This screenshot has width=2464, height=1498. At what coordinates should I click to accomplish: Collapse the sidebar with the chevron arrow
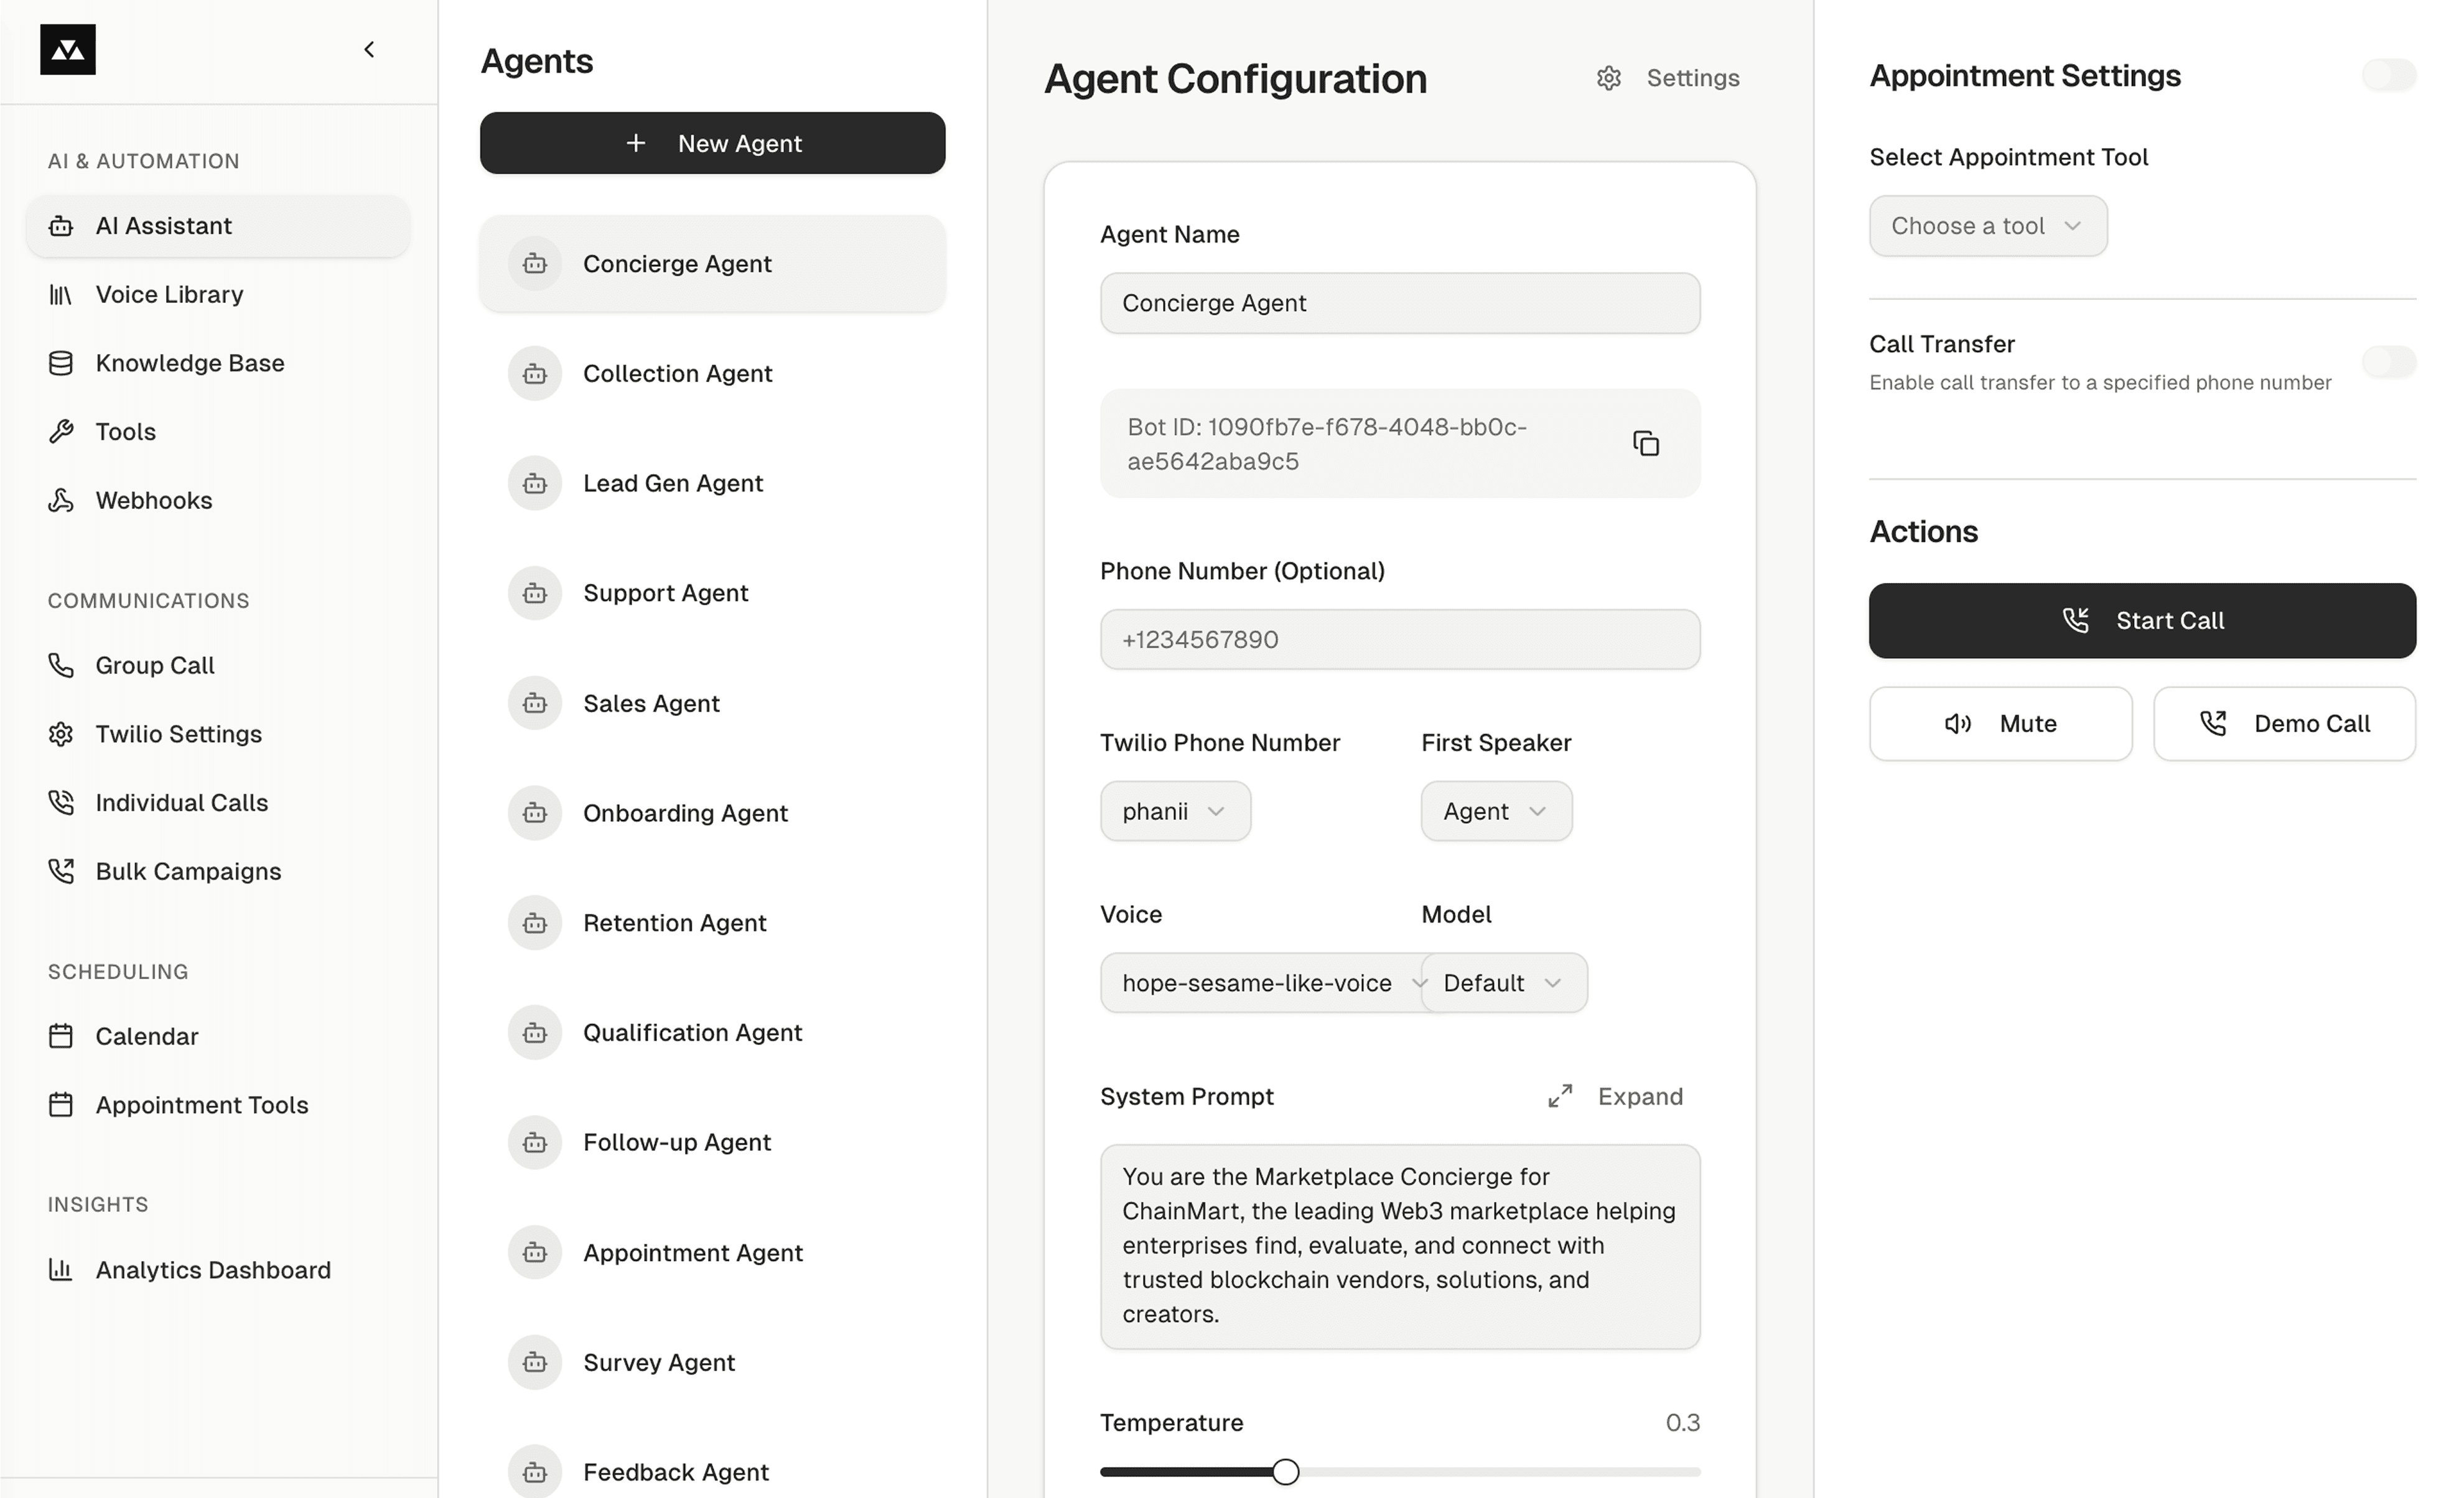point(369,50)
